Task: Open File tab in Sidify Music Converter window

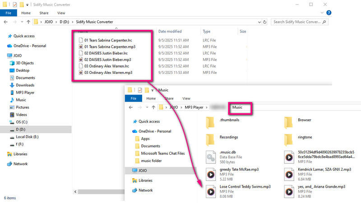Action: pos(9,13)
